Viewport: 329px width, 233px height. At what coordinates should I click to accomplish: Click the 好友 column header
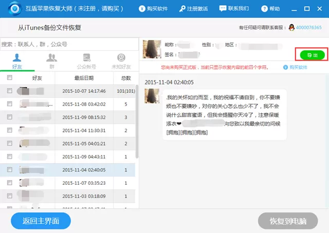37,78
